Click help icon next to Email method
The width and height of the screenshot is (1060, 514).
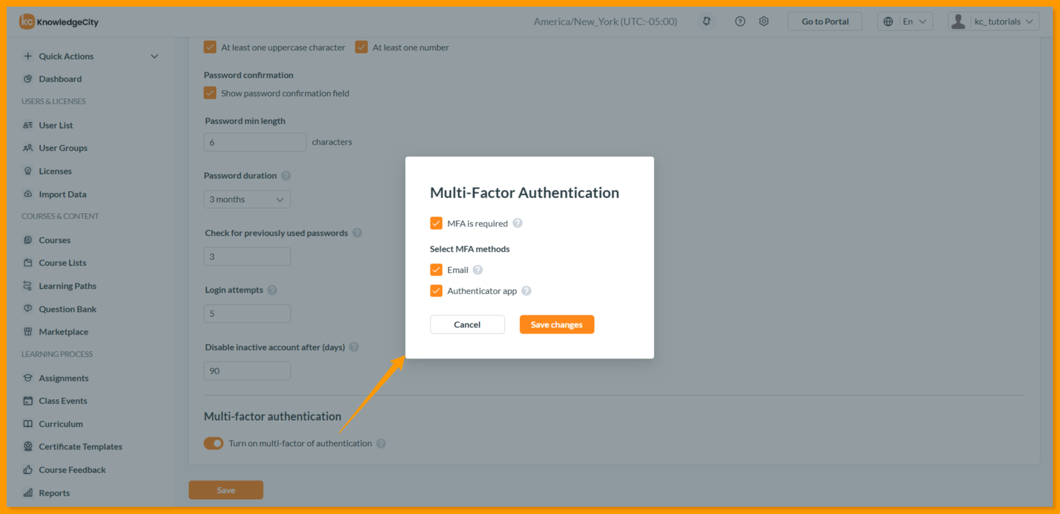pyautogui.click(x=477, y=270)
